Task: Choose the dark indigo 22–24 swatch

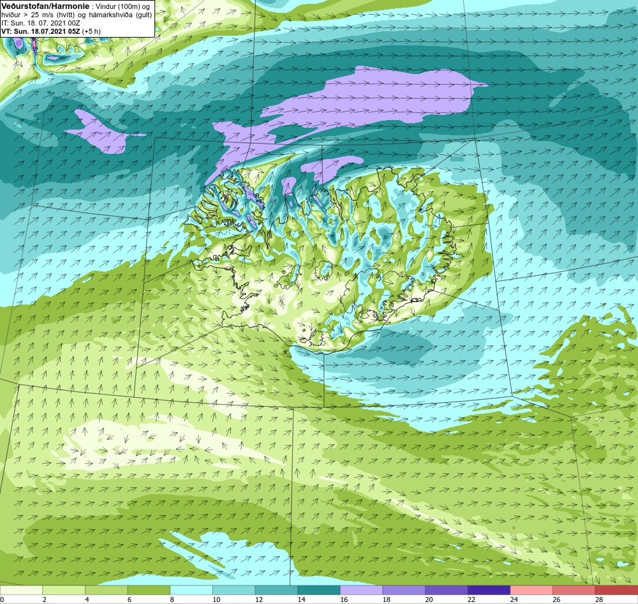Action: click(489, 590)
